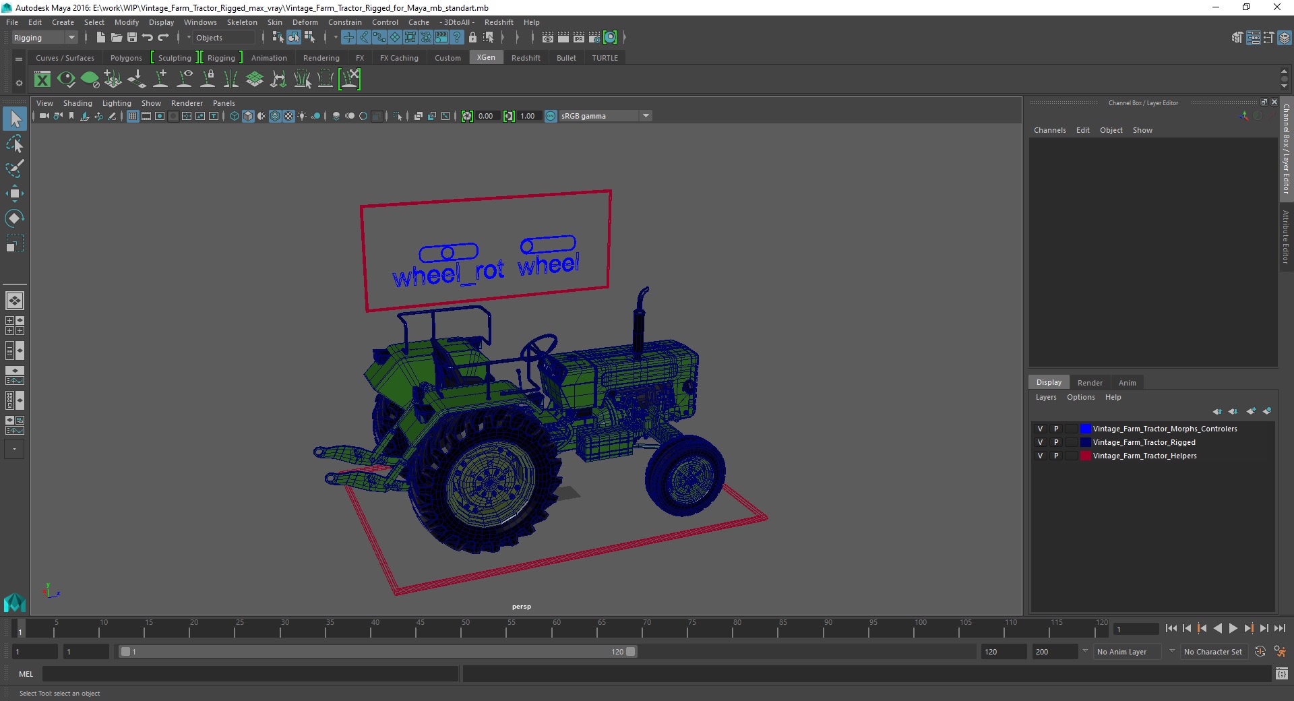Open the Rigging menu set dropdown
Screen dimensions: 1294x701
44,38
